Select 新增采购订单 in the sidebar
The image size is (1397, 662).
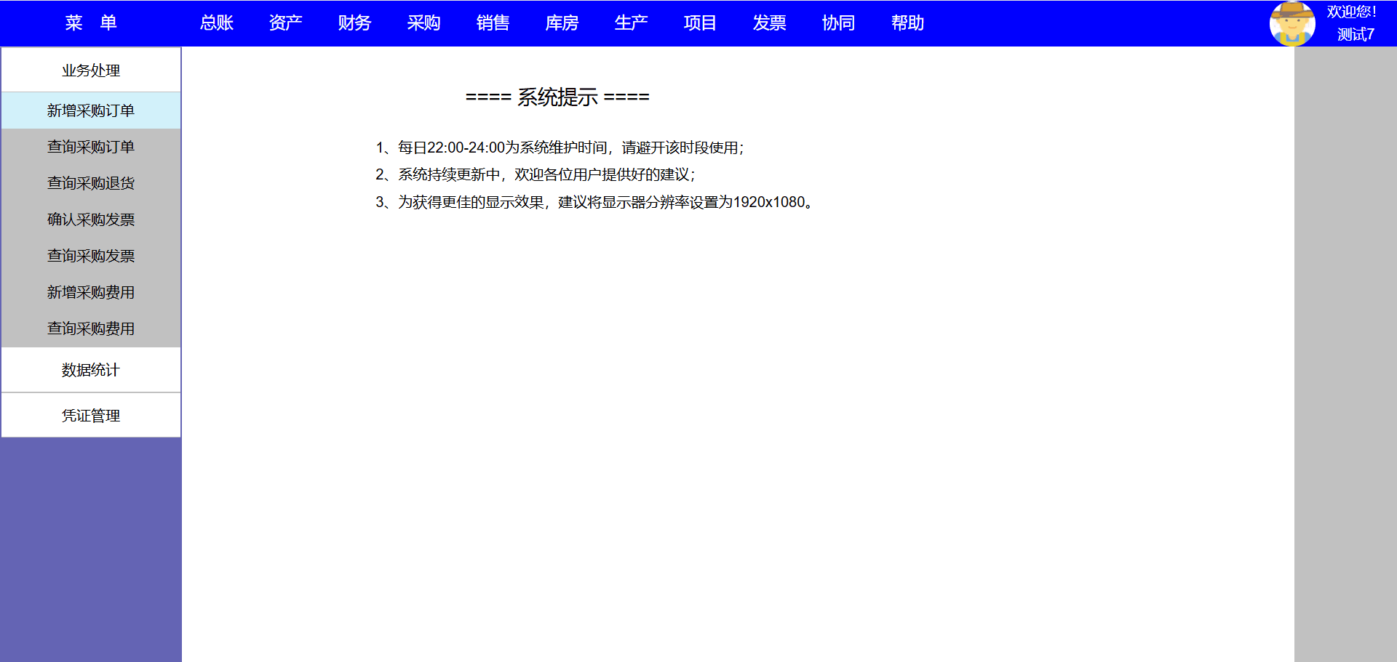tap(91, 110)
